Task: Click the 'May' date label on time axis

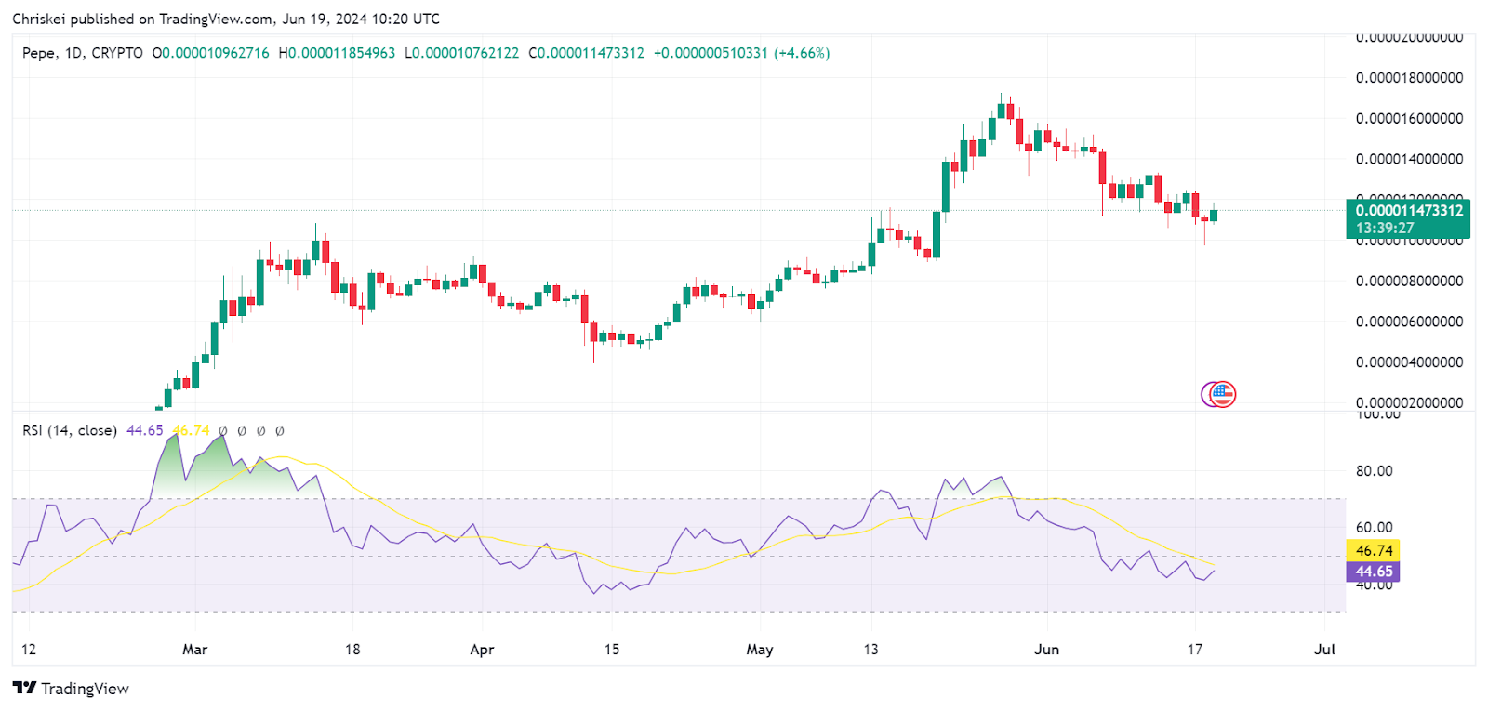Action: 760,650
